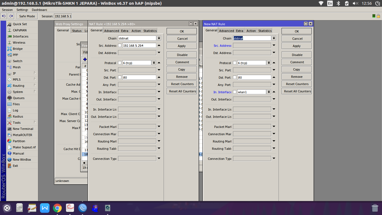Open the MetaROUTER menu icon
The image size is (382, 215).
[x=10, y=135]
